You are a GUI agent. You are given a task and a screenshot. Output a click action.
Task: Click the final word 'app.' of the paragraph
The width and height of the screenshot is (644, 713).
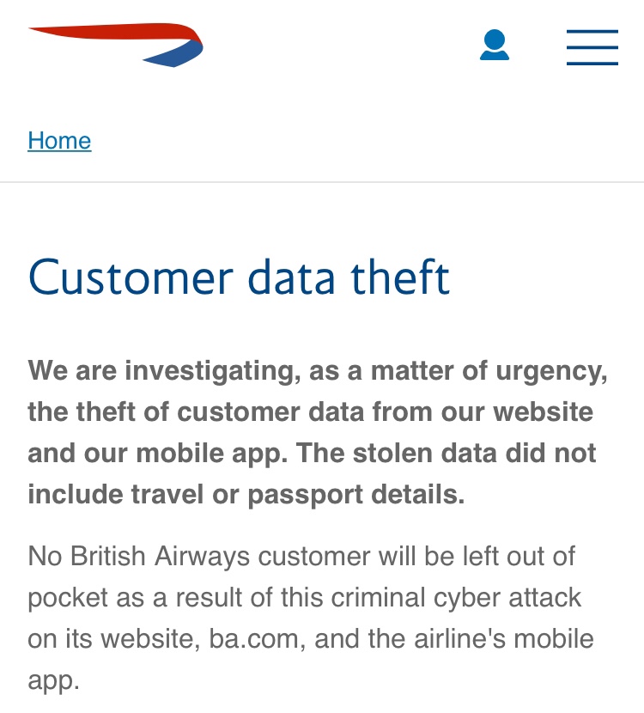[x=53, y=681]
